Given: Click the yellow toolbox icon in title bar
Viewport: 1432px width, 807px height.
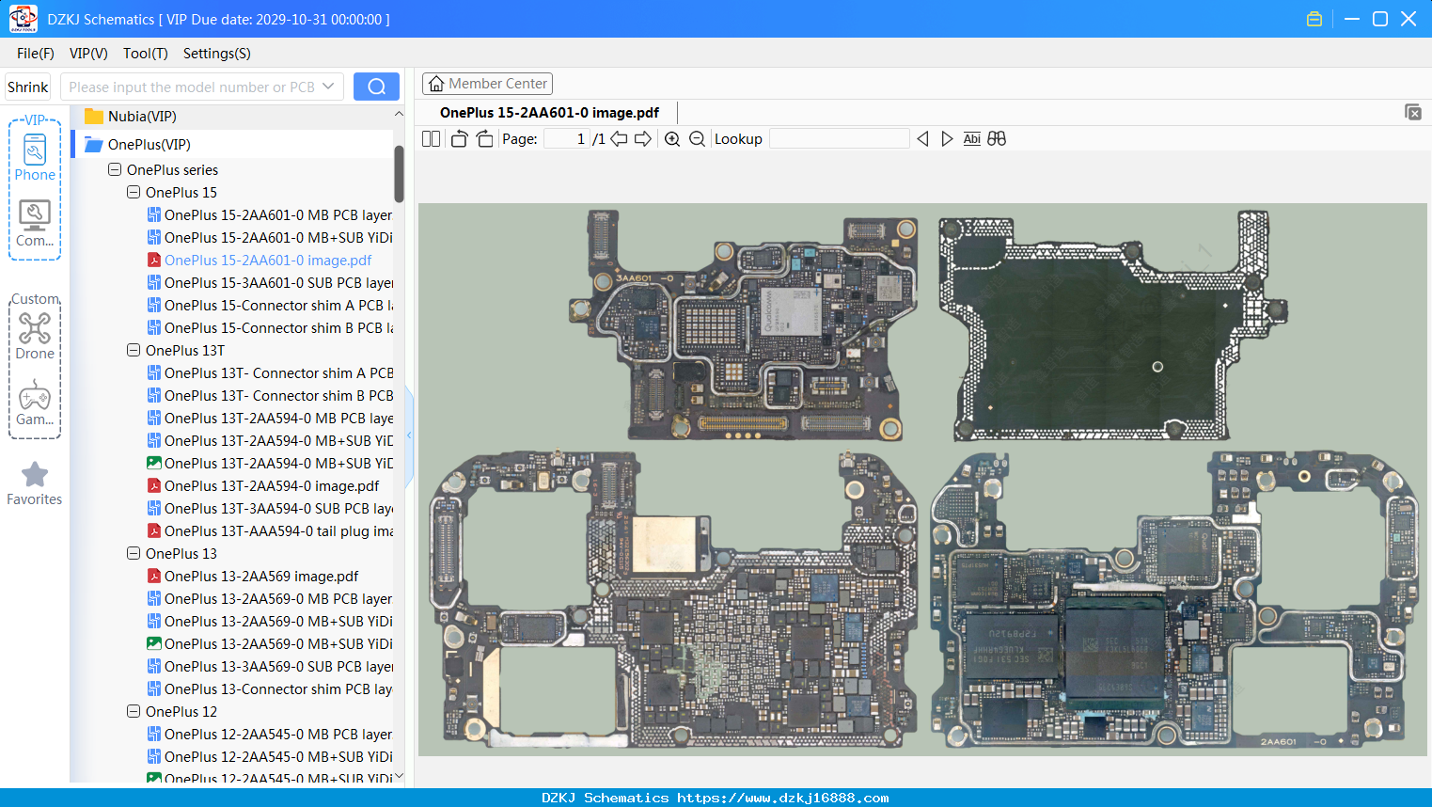Looking at the screenshot, I should (x=1314, y=19).
